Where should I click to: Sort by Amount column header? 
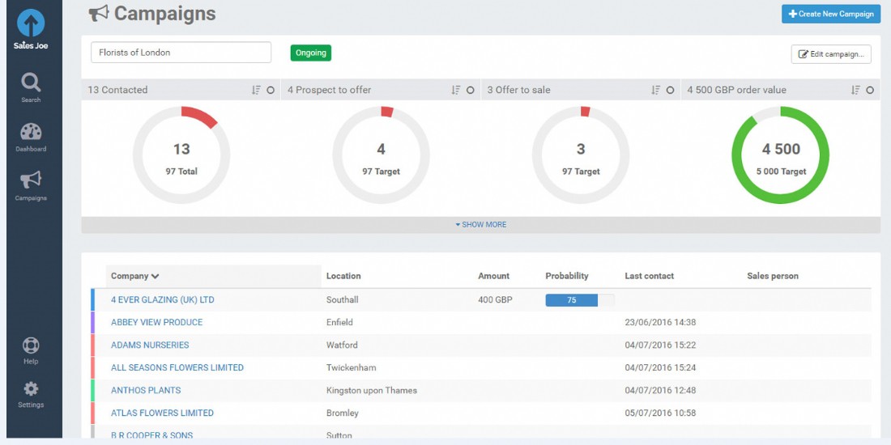[494, 276]
